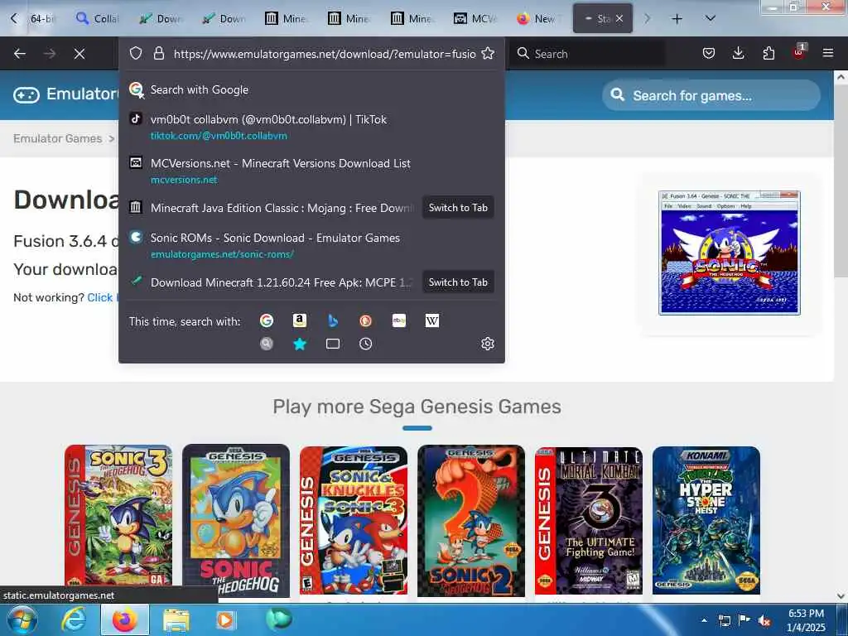
Task: Open the Downloads panel arrow icon
Action: [x=738, y=53]
